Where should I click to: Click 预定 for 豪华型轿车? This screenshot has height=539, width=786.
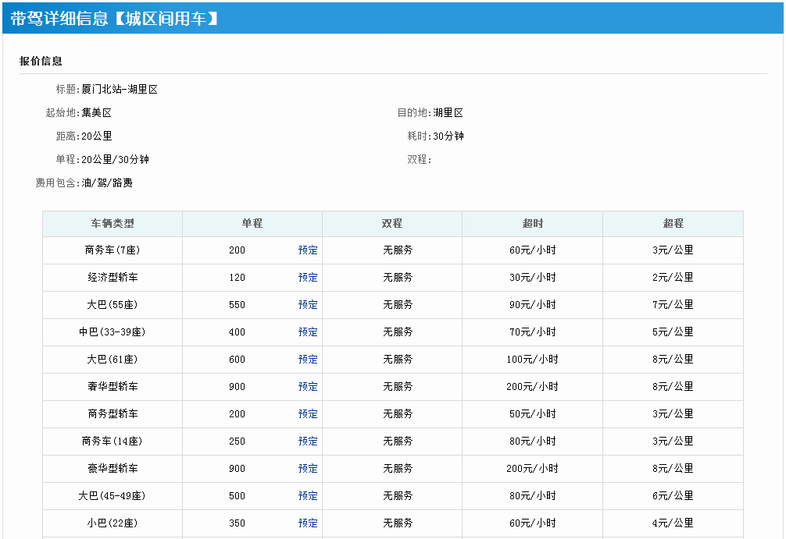click(308, 469)
